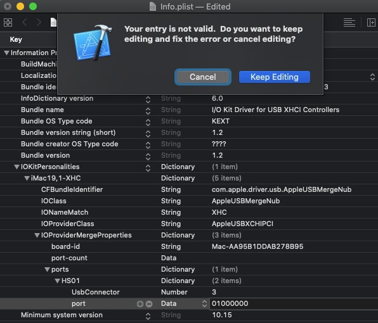The height and width of the screenshot is (323, 378).
Task: Open the type popup for the port row
Action: coord(204,304)
